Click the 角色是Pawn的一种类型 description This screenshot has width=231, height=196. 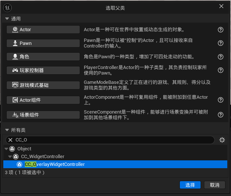click(139, 57)
